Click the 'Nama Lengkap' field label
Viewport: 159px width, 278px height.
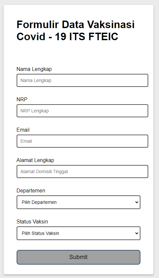pos(34,69)
